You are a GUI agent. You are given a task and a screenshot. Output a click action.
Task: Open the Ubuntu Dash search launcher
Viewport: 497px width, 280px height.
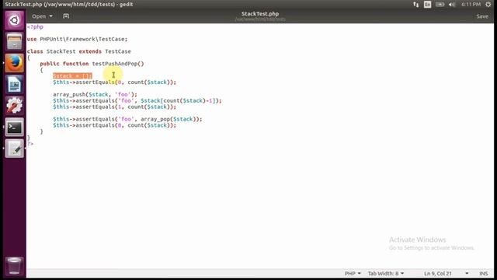[x=14, y=20]
